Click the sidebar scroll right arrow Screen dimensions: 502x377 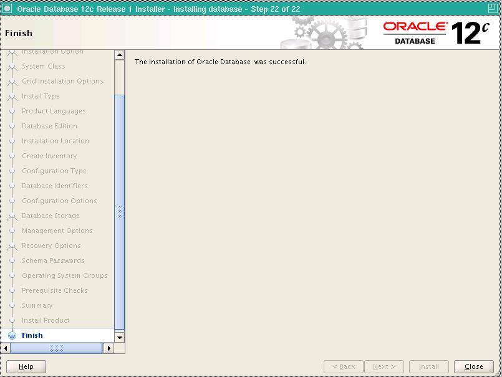coord(109,348)
